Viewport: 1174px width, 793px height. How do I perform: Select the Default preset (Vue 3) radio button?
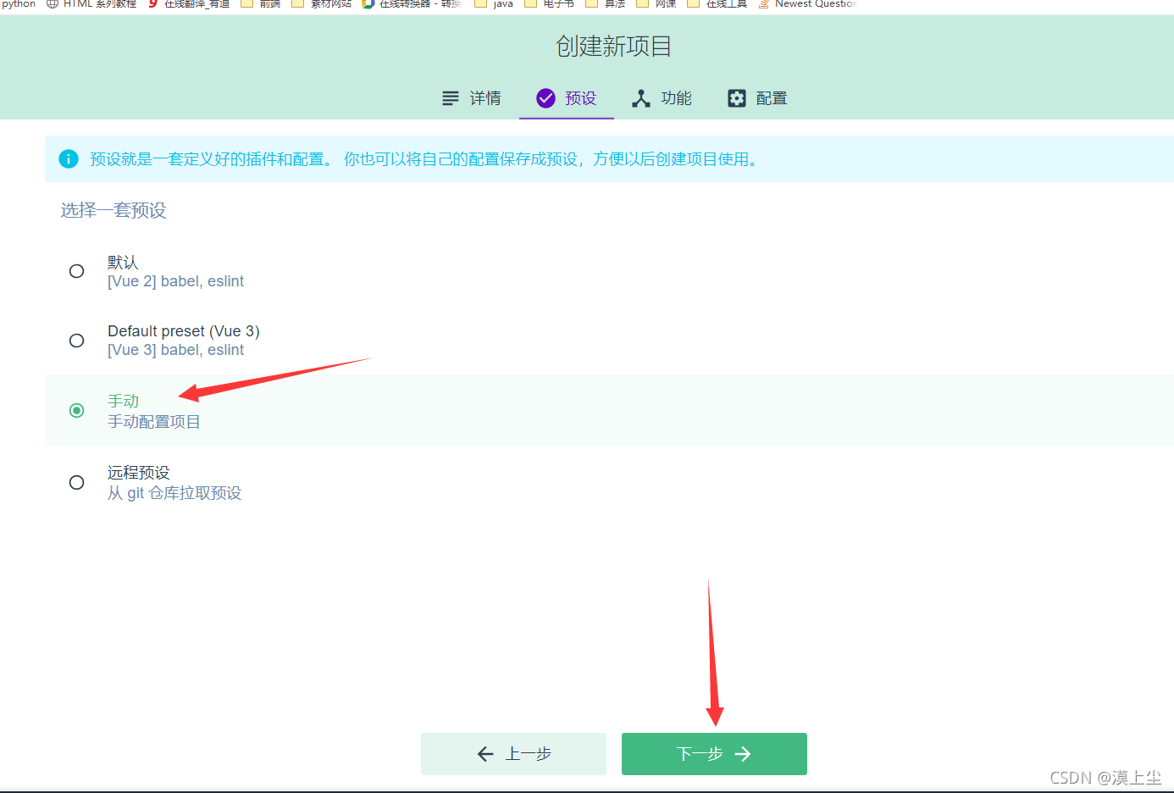pyautogui.click(x=76, y=341)
